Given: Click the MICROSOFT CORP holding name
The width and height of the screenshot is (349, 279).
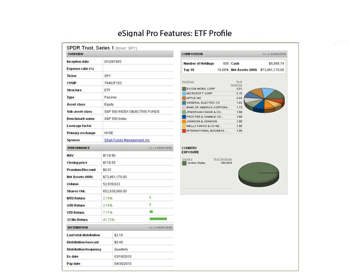Looking at the screenshot, I should [199, 93].
